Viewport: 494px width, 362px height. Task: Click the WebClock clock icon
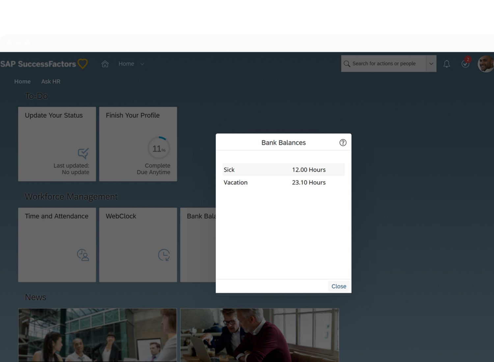[164, 255]
